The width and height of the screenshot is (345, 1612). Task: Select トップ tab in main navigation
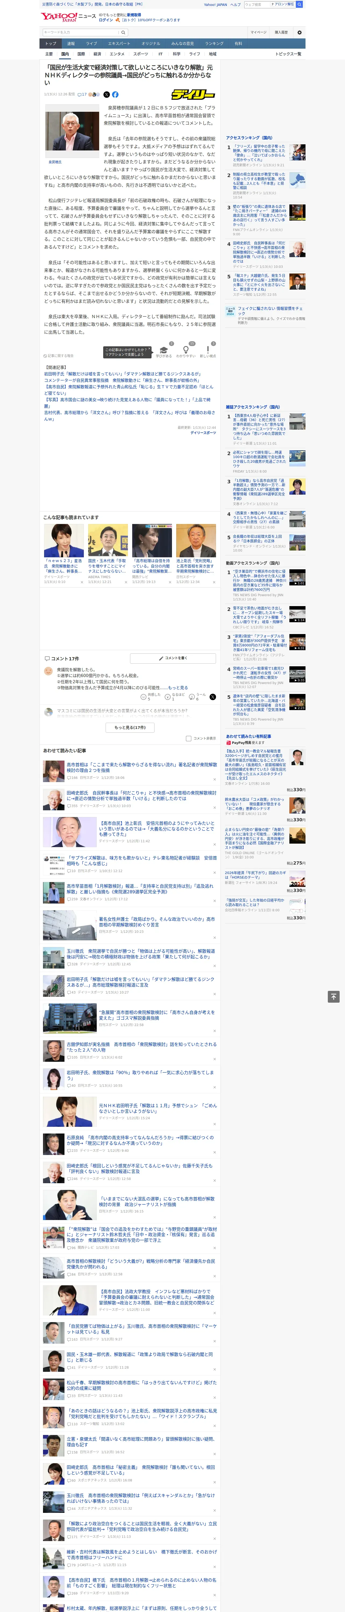(x=51, y=44)
